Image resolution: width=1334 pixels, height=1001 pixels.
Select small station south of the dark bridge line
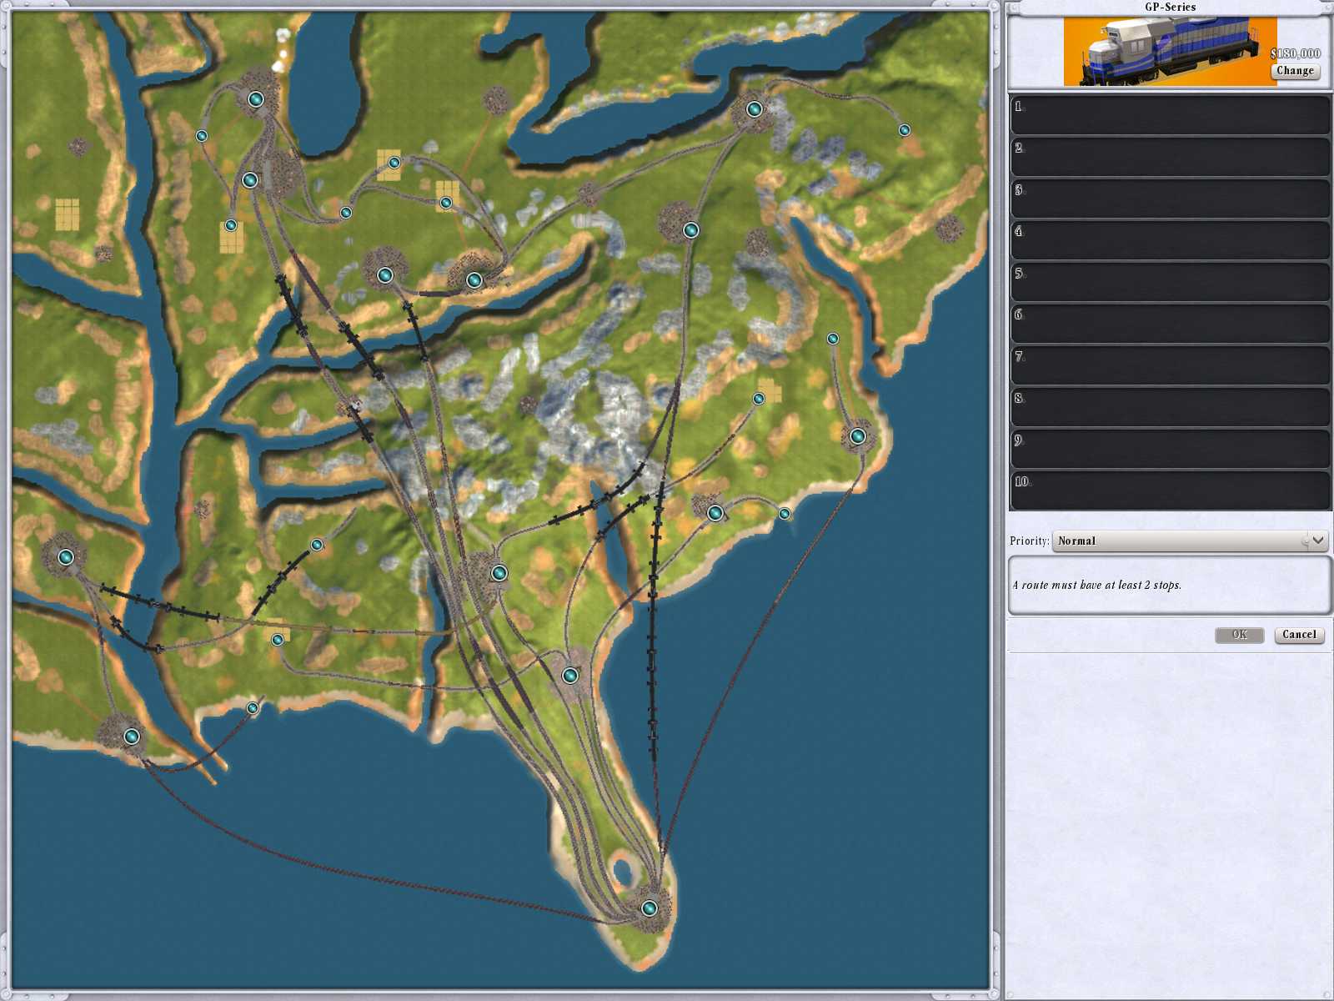(x=278, y=640)
